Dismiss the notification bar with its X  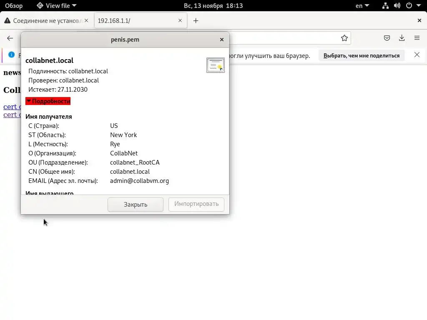tap(417, 55)
